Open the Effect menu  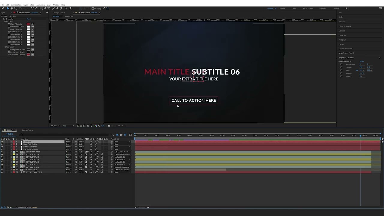click(32, 5)
